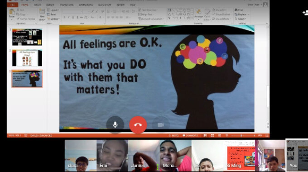This screenshot has height=172, width=308.
Task: Click the Replace button
Action: [242, 14]
